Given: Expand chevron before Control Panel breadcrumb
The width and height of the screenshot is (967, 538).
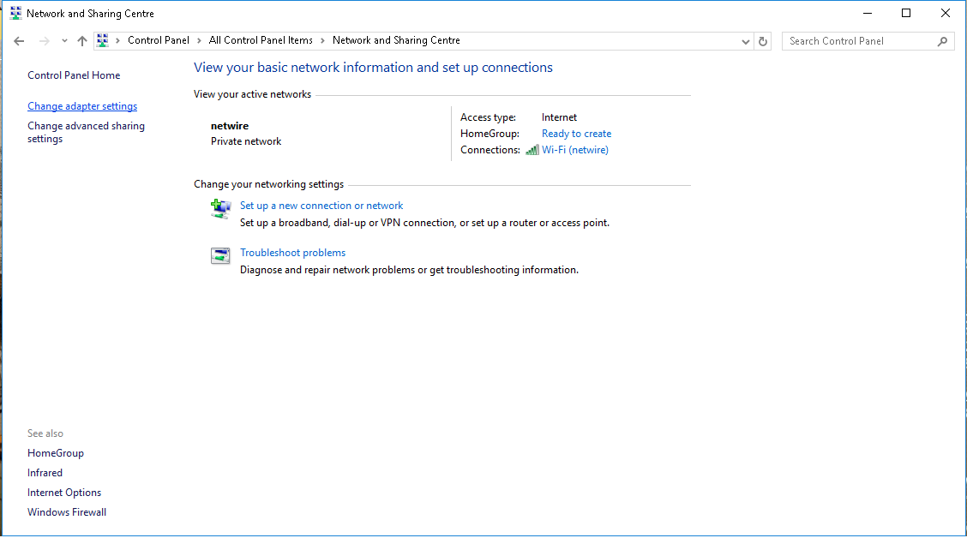Looking at the screenshot, I should (117, 40).
